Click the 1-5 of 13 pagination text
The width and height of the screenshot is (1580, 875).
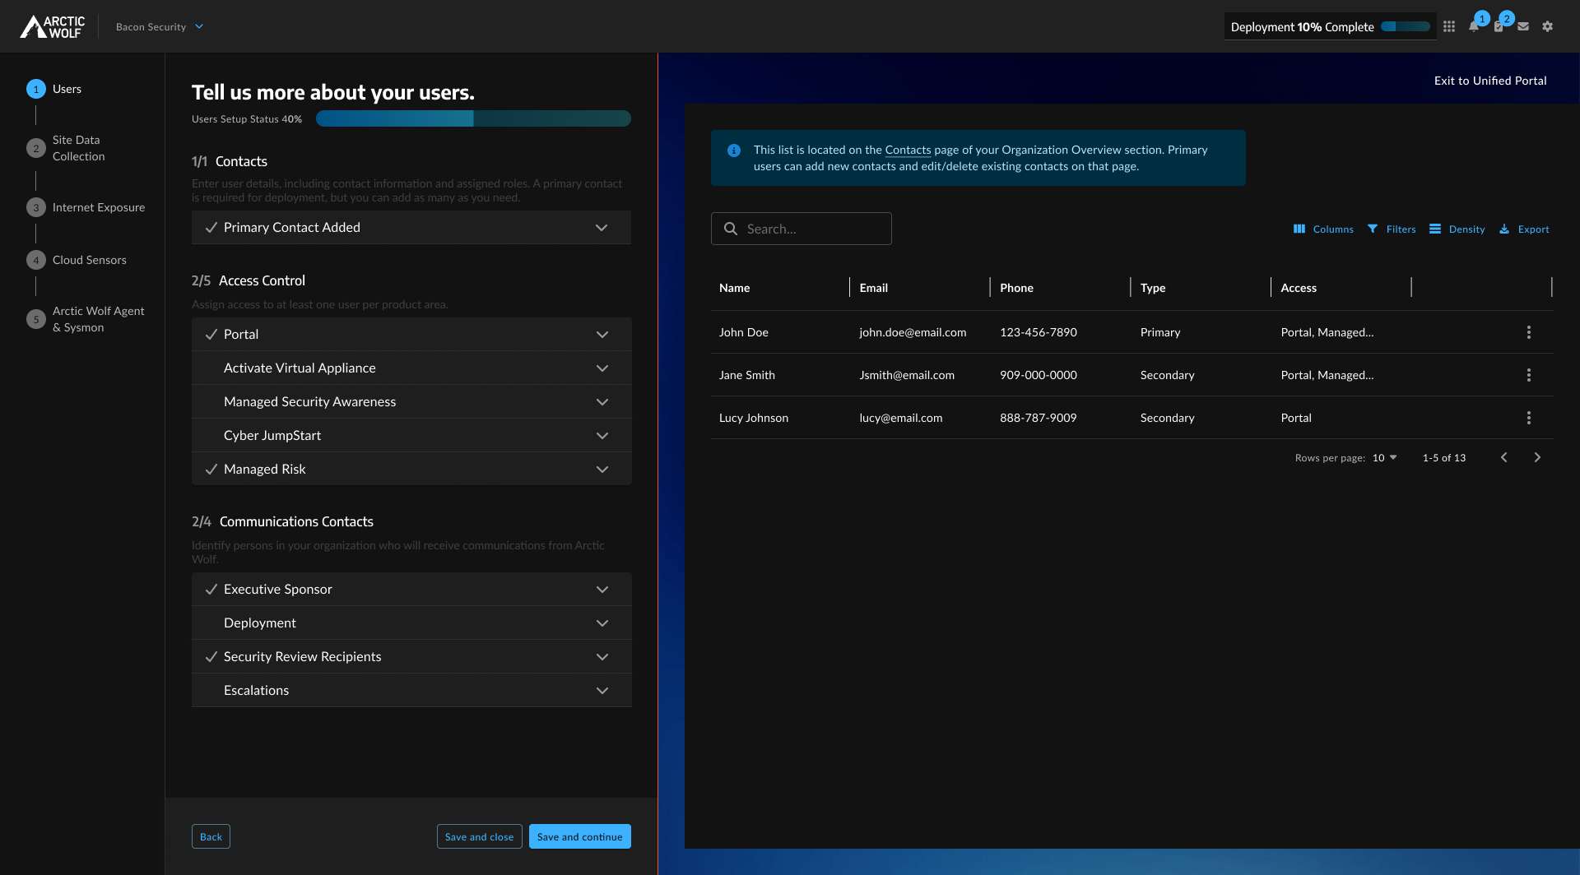(1444, 458)
